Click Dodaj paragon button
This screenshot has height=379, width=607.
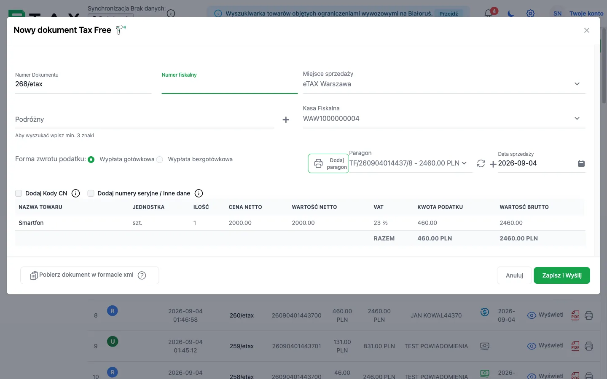click(x=328, y=163)
